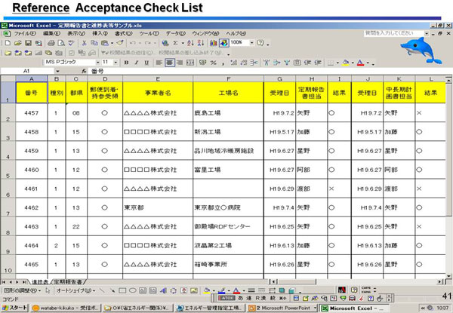Select the Rectangle drawing tool

pos(122,290)
